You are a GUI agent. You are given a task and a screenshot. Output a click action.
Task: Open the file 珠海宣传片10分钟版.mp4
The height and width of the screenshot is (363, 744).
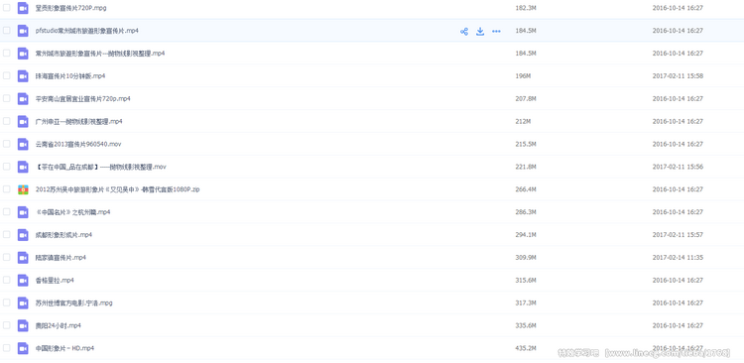pyautogui.click(x=70, y=76)
